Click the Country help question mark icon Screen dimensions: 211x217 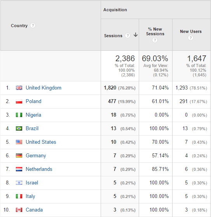[33, 26]
